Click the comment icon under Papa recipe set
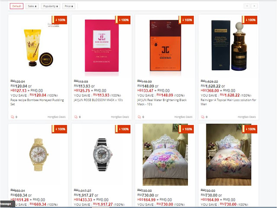Screen dimensions: 277x208 [13, 117]
